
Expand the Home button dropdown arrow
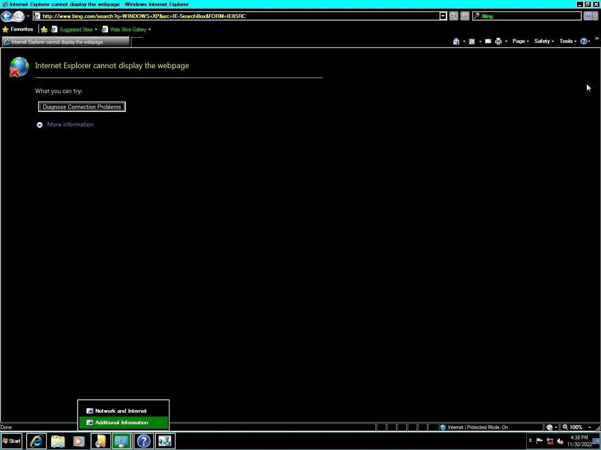pos(464,42)
